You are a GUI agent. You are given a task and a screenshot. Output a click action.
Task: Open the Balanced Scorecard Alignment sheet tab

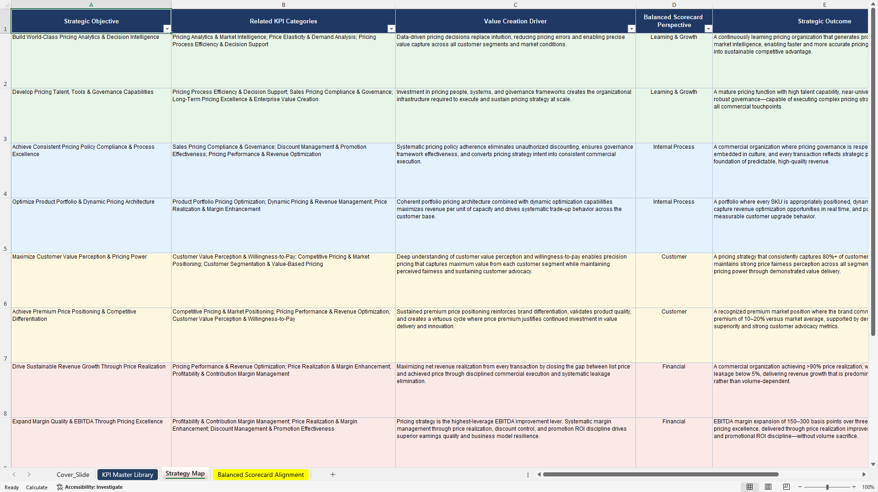click(261, 475)
